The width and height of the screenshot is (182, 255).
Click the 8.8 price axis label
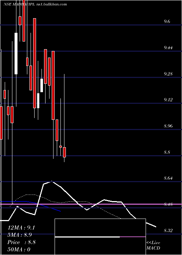(167, 152)
